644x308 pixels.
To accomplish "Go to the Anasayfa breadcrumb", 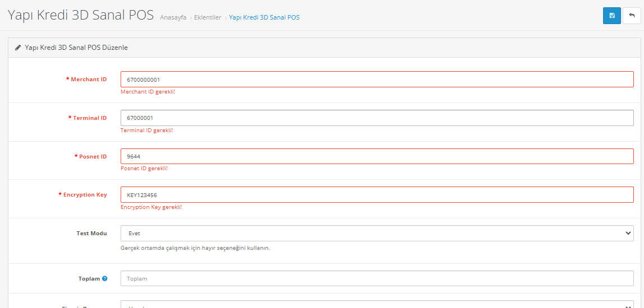I will (173, 17).
